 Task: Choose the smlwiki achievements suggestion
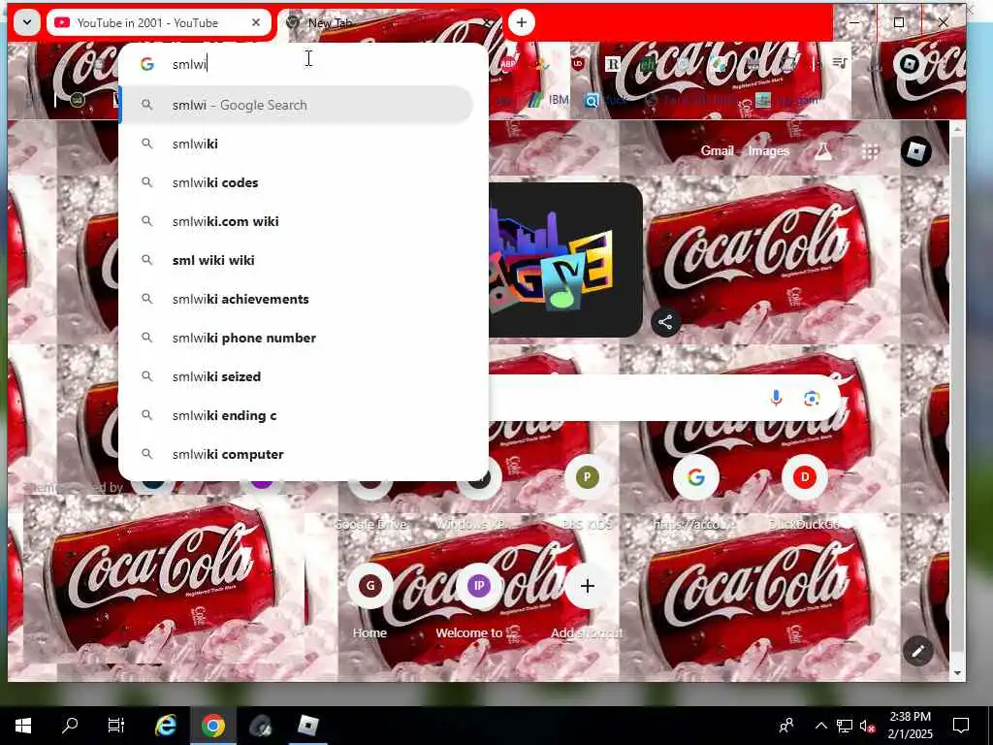tap(297, 299)
